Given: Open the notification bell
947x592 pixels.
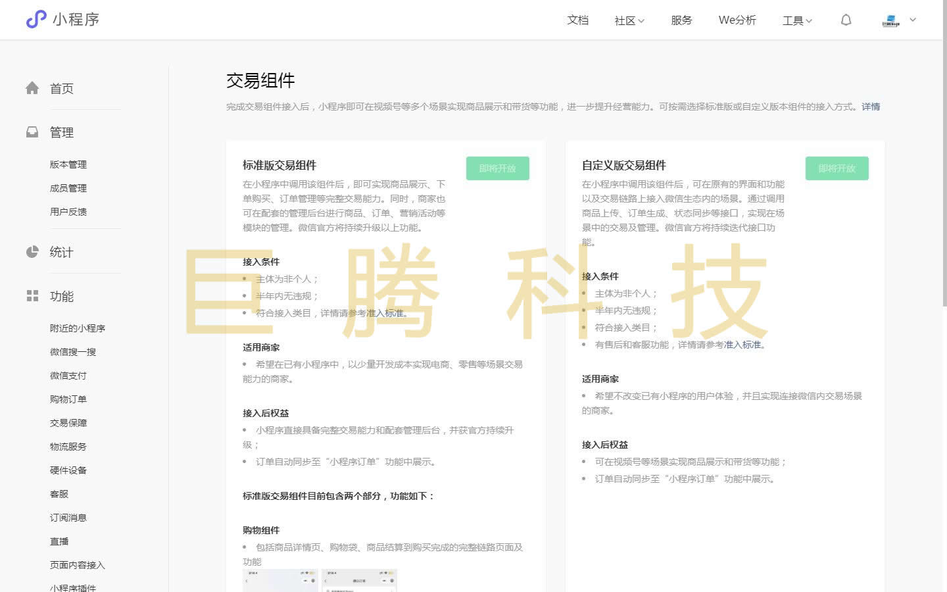Looking at the screenshot, I should pos(846,20).
